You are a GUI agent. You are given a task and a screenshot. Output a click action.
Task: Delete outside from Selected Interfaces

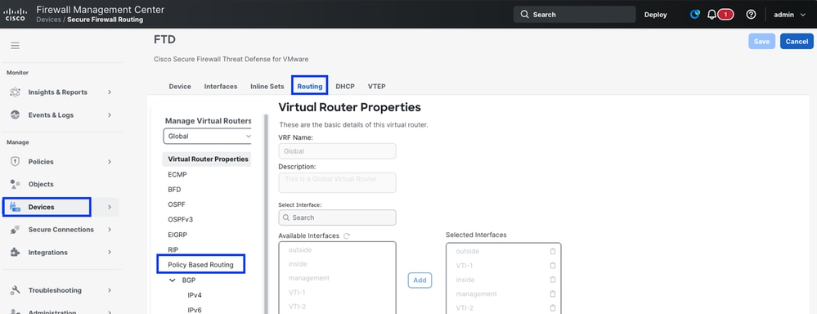click(x=553, y=251)
